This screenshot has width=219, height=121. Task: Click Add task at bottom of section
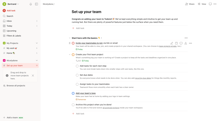78,114
